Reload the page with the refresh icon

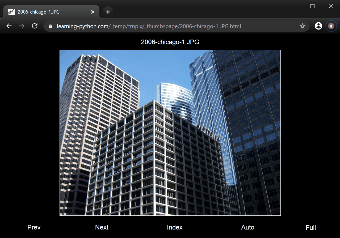pos(35,26)
